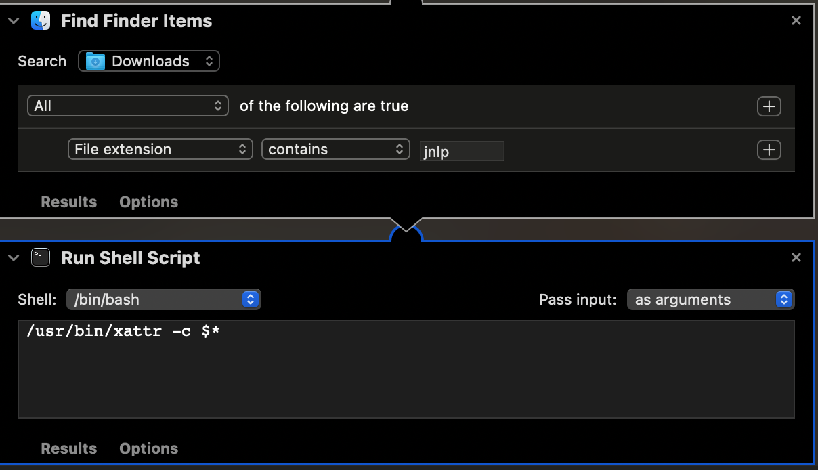Click the terminal icon in Run Shell Script
The height and width of the screenshot is (470, 818).
(41, 257)
